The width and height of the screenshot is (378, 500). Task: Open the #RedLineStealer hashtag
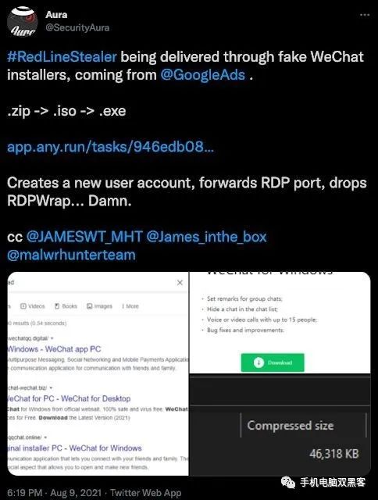coord(62,57)
